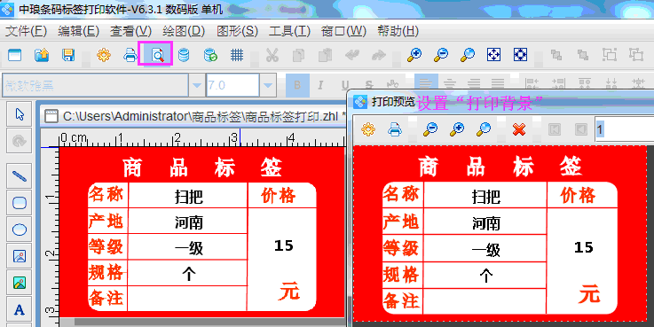The height and width of the screenshot is (327, 654).
Task: Click the redo arrow icon
Action: [x=379, y=55]
